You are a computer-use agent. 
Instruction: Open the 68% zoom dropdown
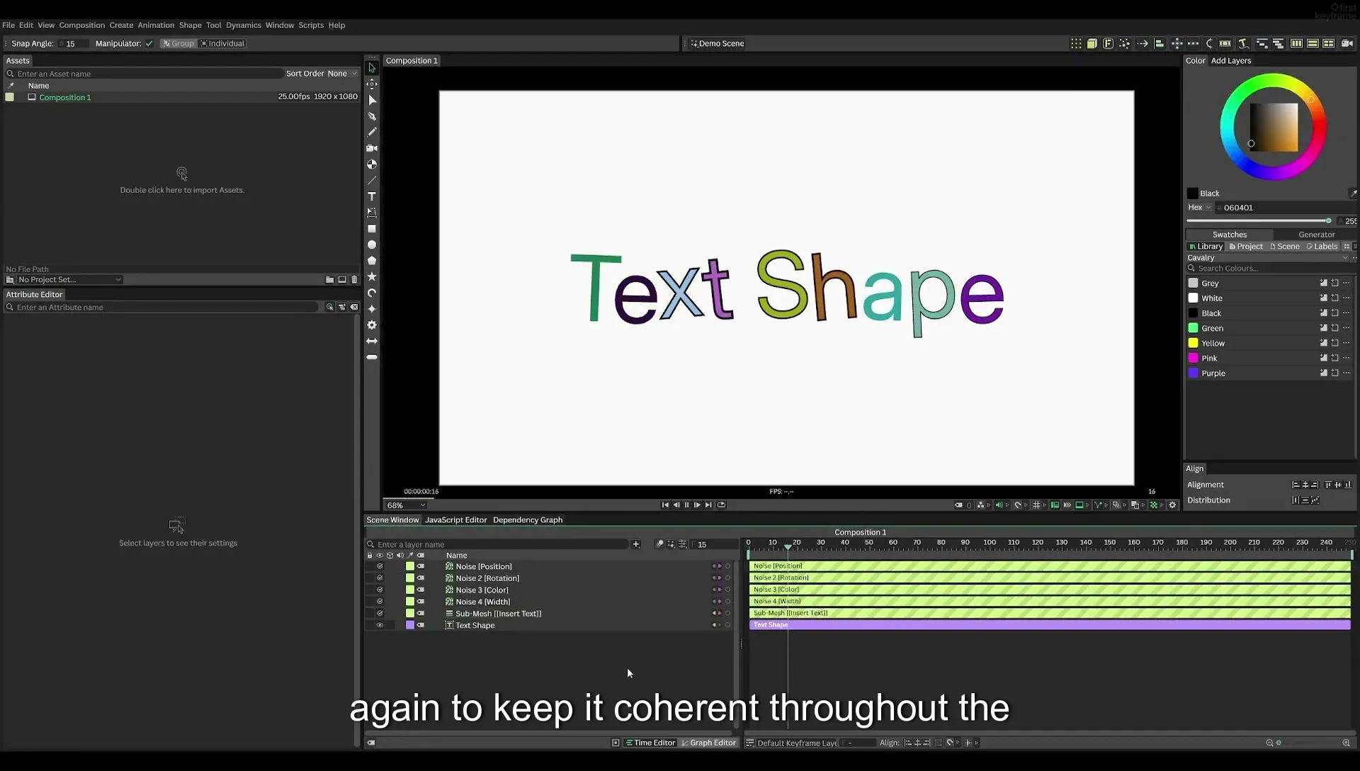pos(406,505)
